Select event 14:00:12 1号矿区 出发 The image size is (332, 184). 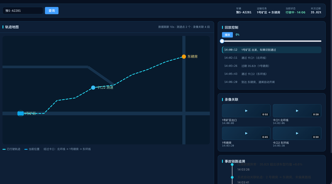pos(272,50)
